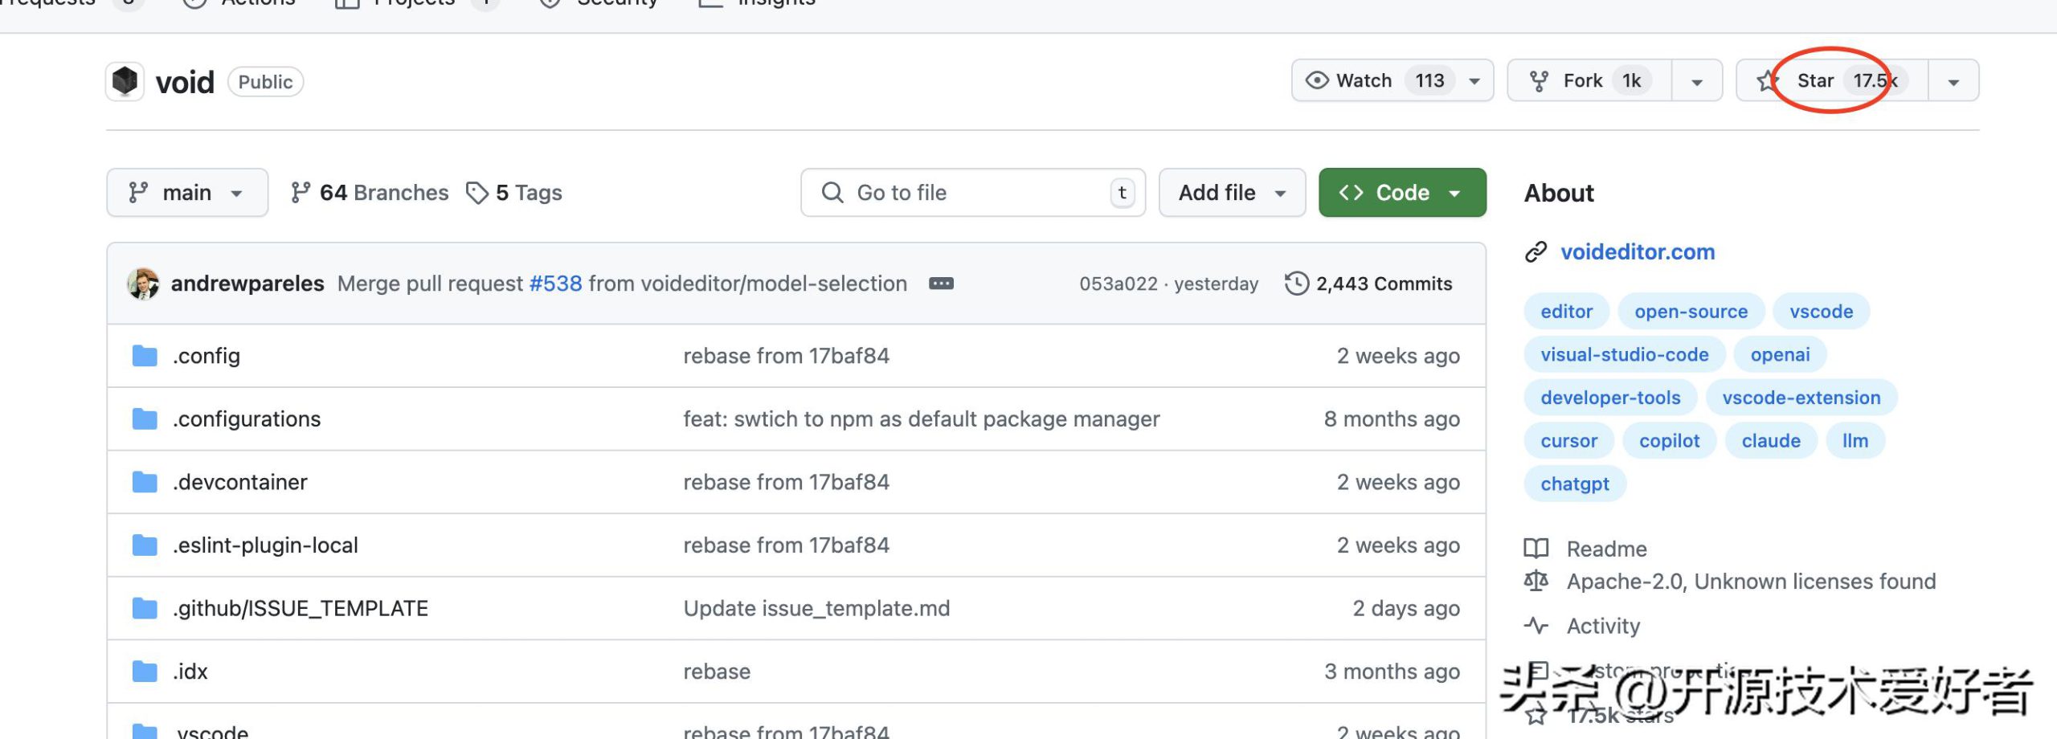View the 64 Branches list
The width and height of the screenshot is (2057, 739).
click(x=370, y=193)
